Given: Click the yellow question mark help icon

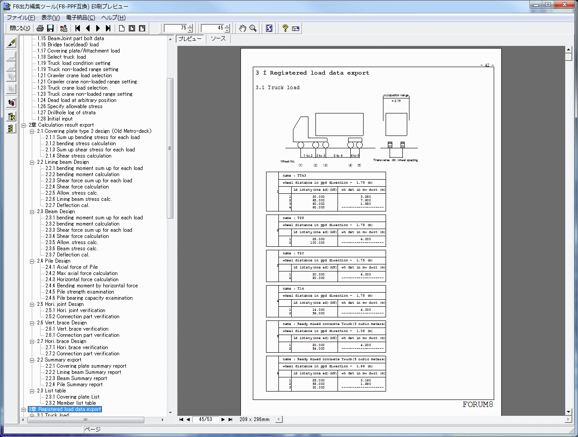Looking at the screenshot, I should point(285,28).
